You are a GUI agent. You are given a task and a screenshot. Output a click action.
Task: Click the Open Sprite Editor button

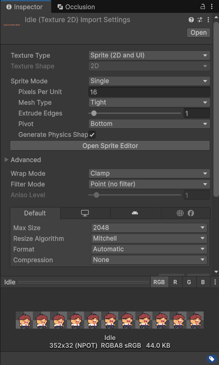click(110, 146)
